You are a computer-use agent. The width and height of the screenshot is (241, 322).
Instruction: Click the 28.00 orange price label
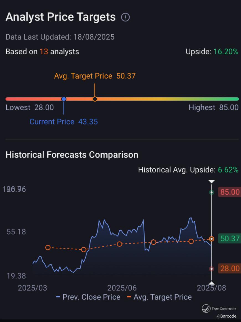tap(230, 268)
